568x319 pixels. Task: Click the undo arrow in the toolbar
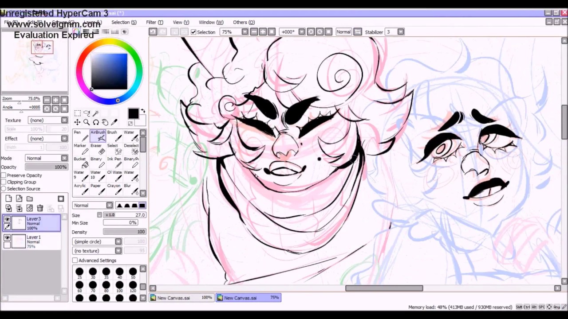[x=153, y=32]
